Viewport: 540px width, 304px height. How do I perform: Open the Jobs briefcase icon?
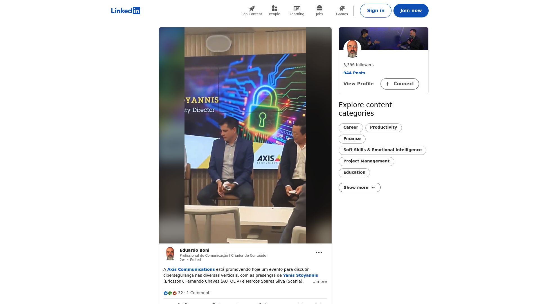[x=319, y=8]
